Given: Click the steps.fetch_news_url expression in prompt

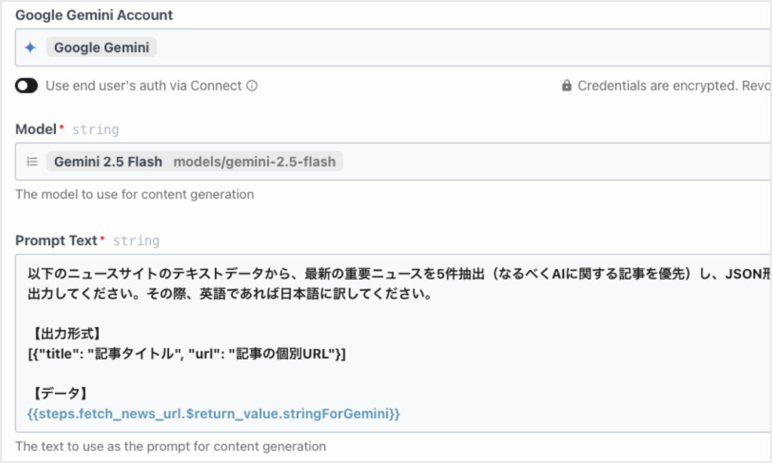Looking at the screenshot, I should 213,413.
